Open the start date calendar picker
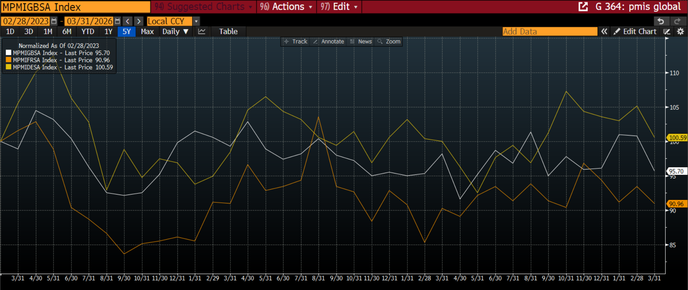This screenshot has width=688, height=290. pos(54,21)
